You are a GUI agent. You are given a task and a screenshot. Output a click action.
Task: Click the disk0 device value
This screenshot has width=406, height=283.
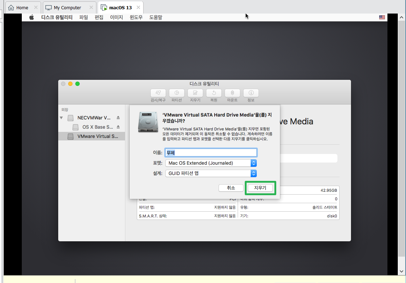(332, 216)
